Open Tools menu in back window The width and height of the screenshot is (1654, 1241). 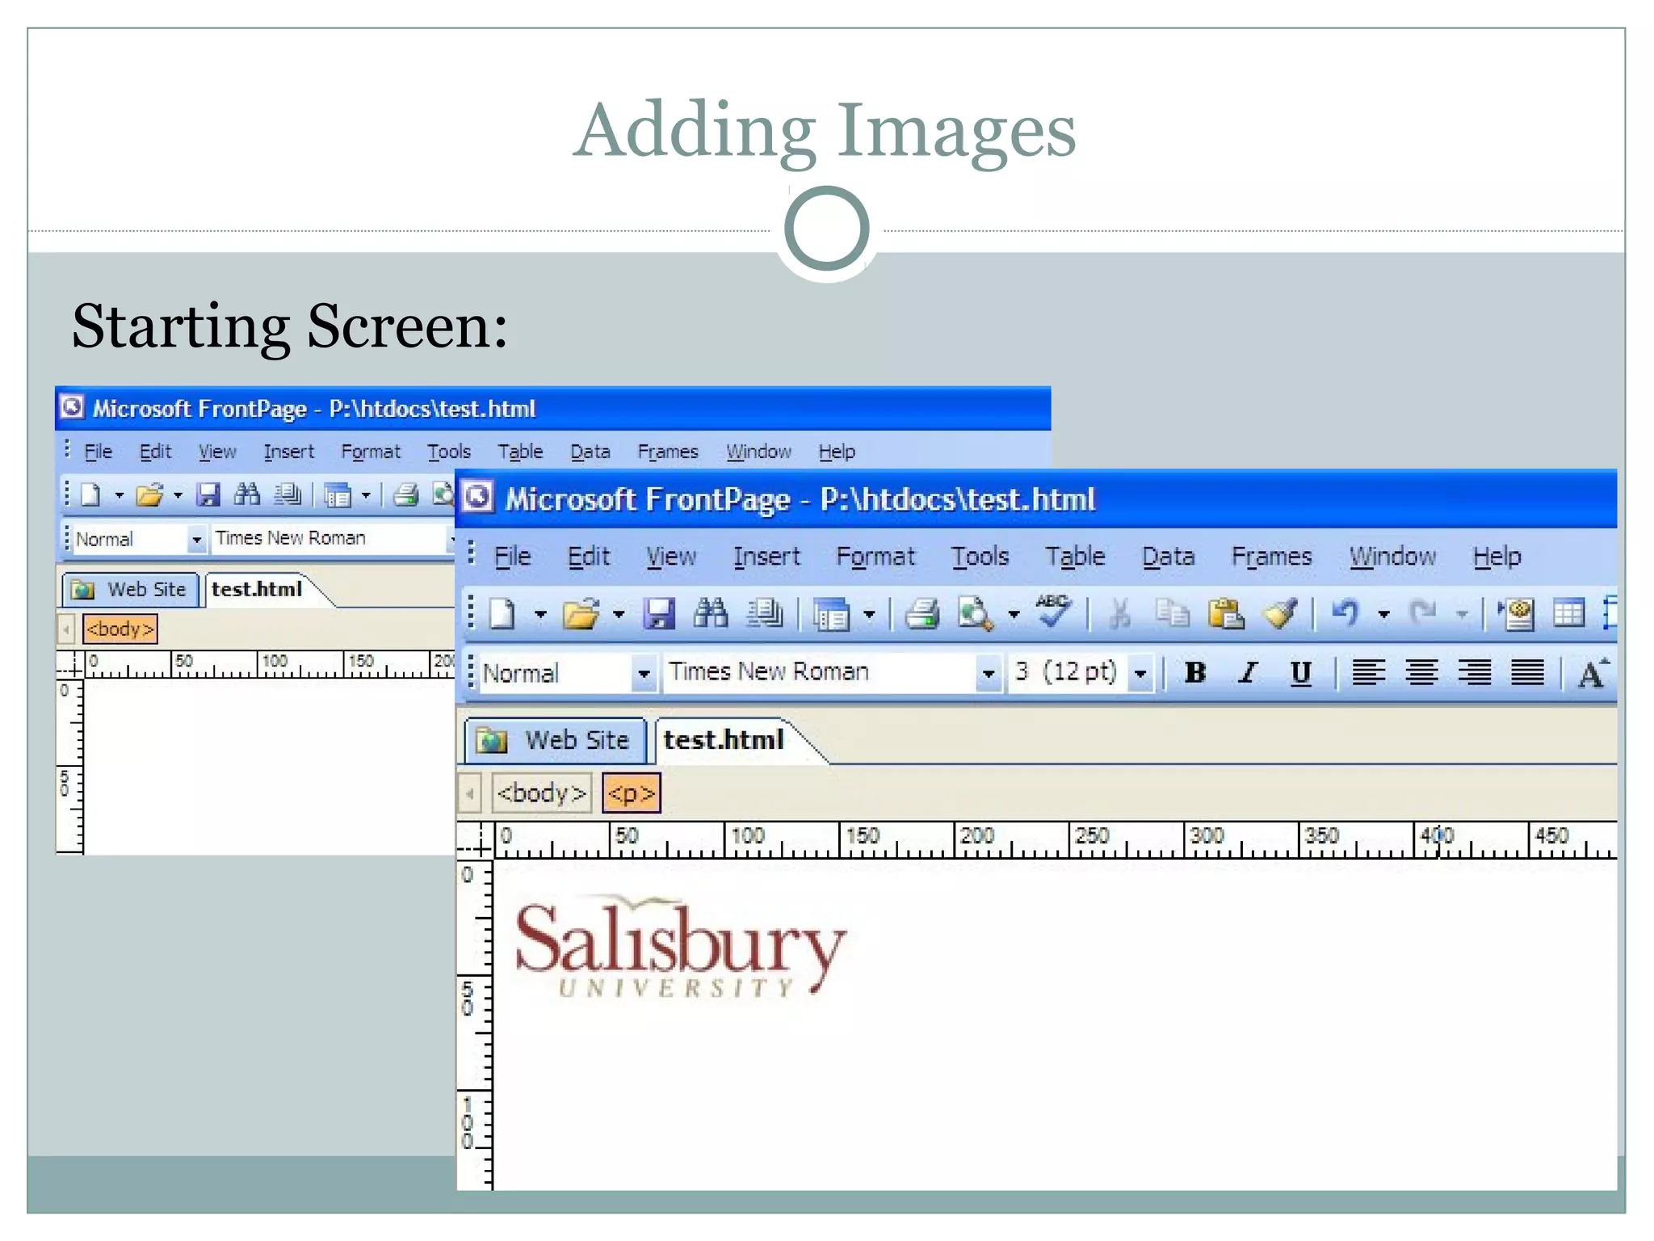[449, 452]
